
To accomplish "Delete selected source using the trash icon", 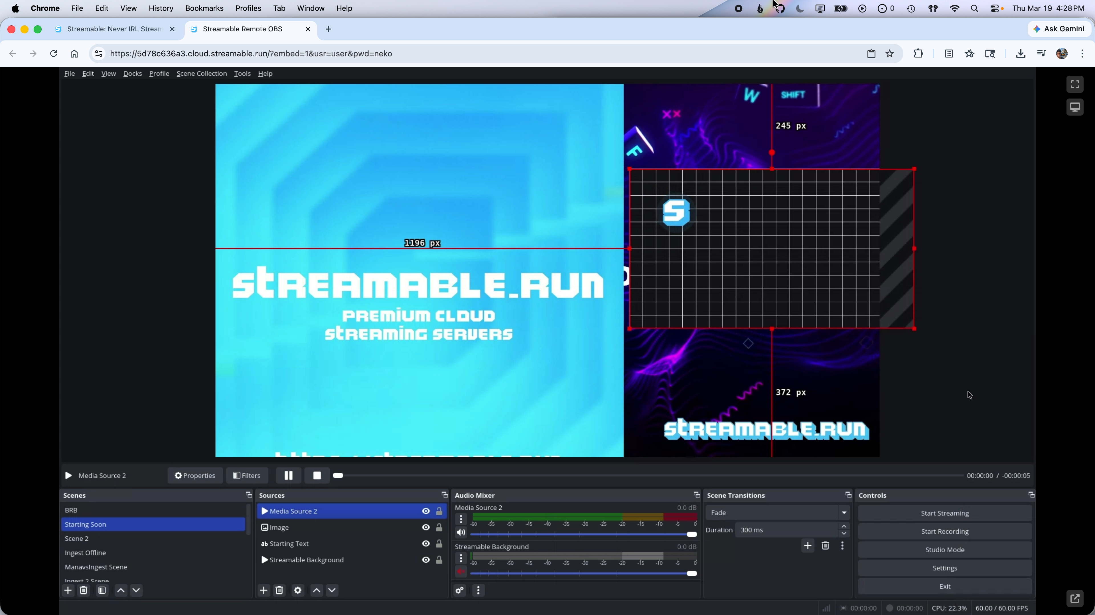I will pos(279,590).
